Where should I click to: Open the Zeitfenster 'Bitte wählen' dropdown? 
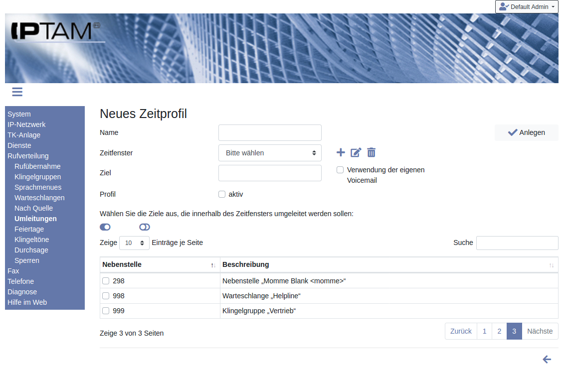click(270, 153)
